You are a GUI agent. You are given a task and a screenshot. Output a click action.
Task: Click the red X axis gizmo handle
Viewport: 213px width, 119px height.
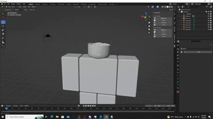[x=142, y=17]
